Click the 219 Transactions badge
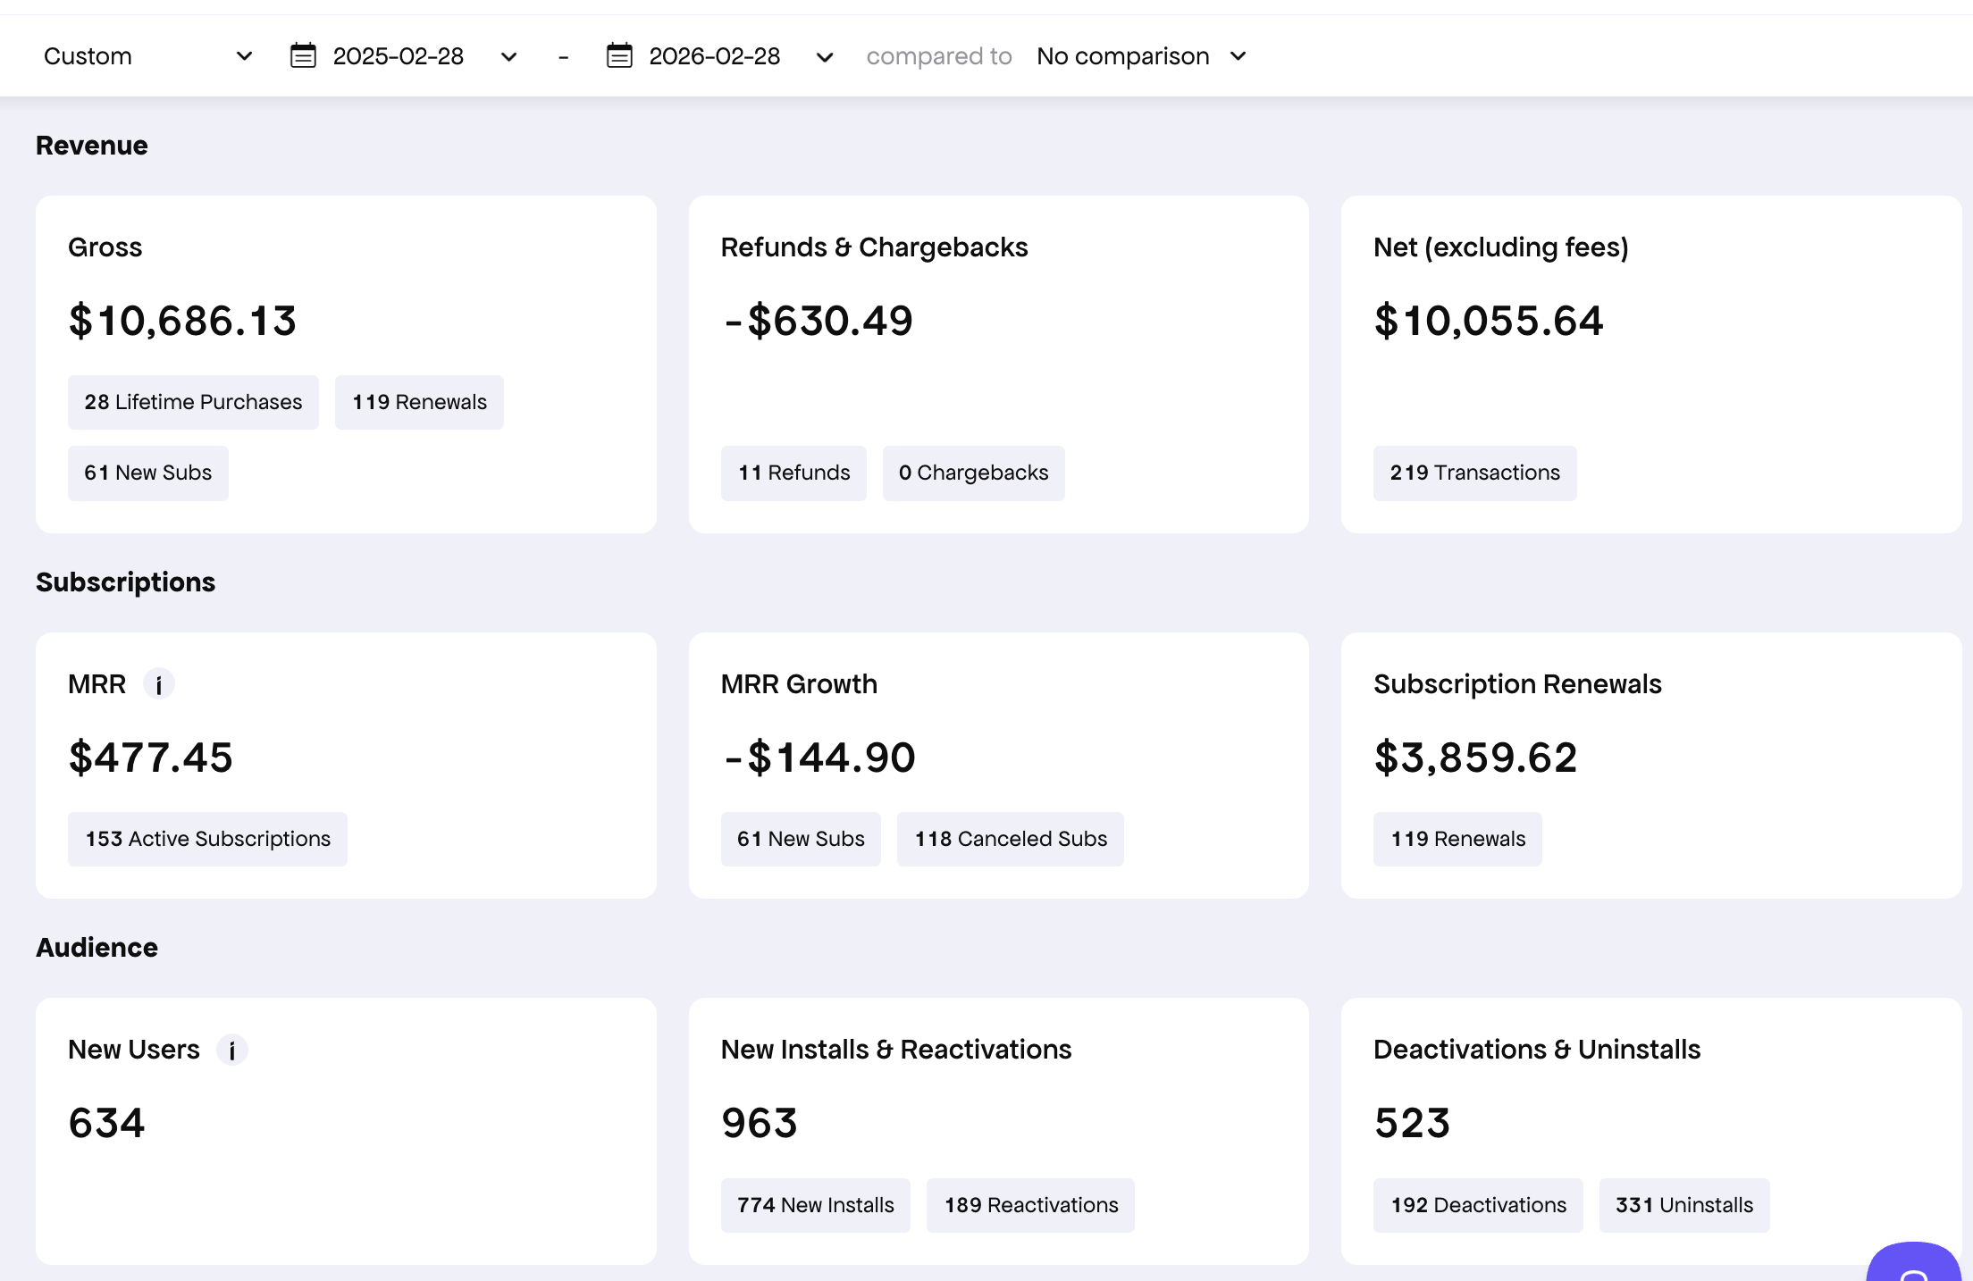Viewport: 1973px width, 1281px height. [x=1474, y=473]
